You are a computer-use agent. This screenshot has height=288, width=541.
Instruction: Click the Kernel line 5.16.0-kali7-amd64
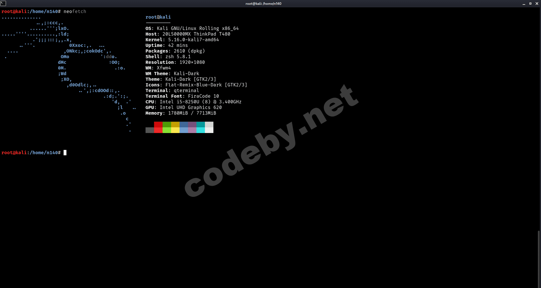[182, 40]
